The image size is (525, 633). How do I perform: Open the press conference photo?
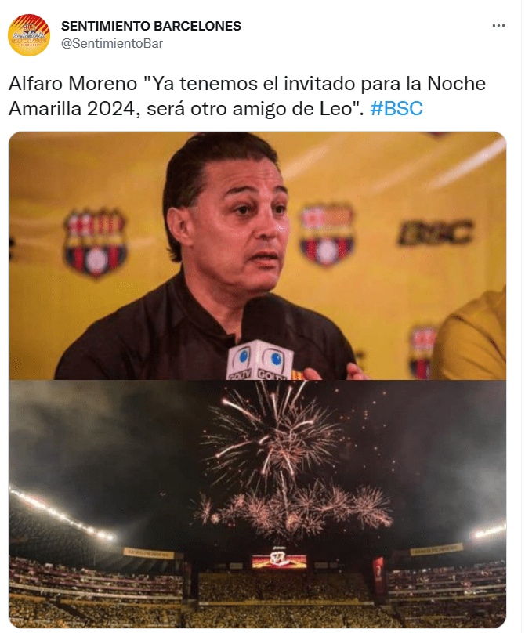click(258, 255)
